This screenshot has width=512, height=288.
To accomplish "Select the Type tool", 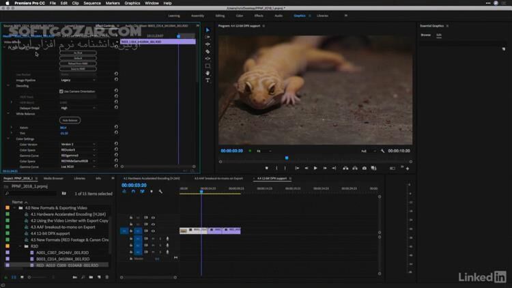I will coord(208,81).
